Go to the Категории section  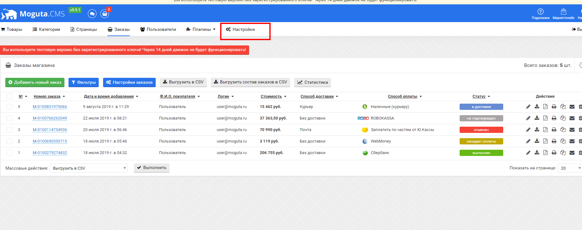[46, 29]
